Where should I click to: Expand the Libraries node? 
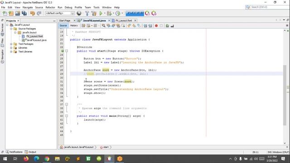(x=11, y=48)
